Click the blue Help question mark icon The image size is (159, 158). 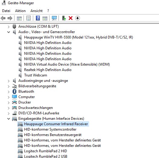[x=38, y=18]
